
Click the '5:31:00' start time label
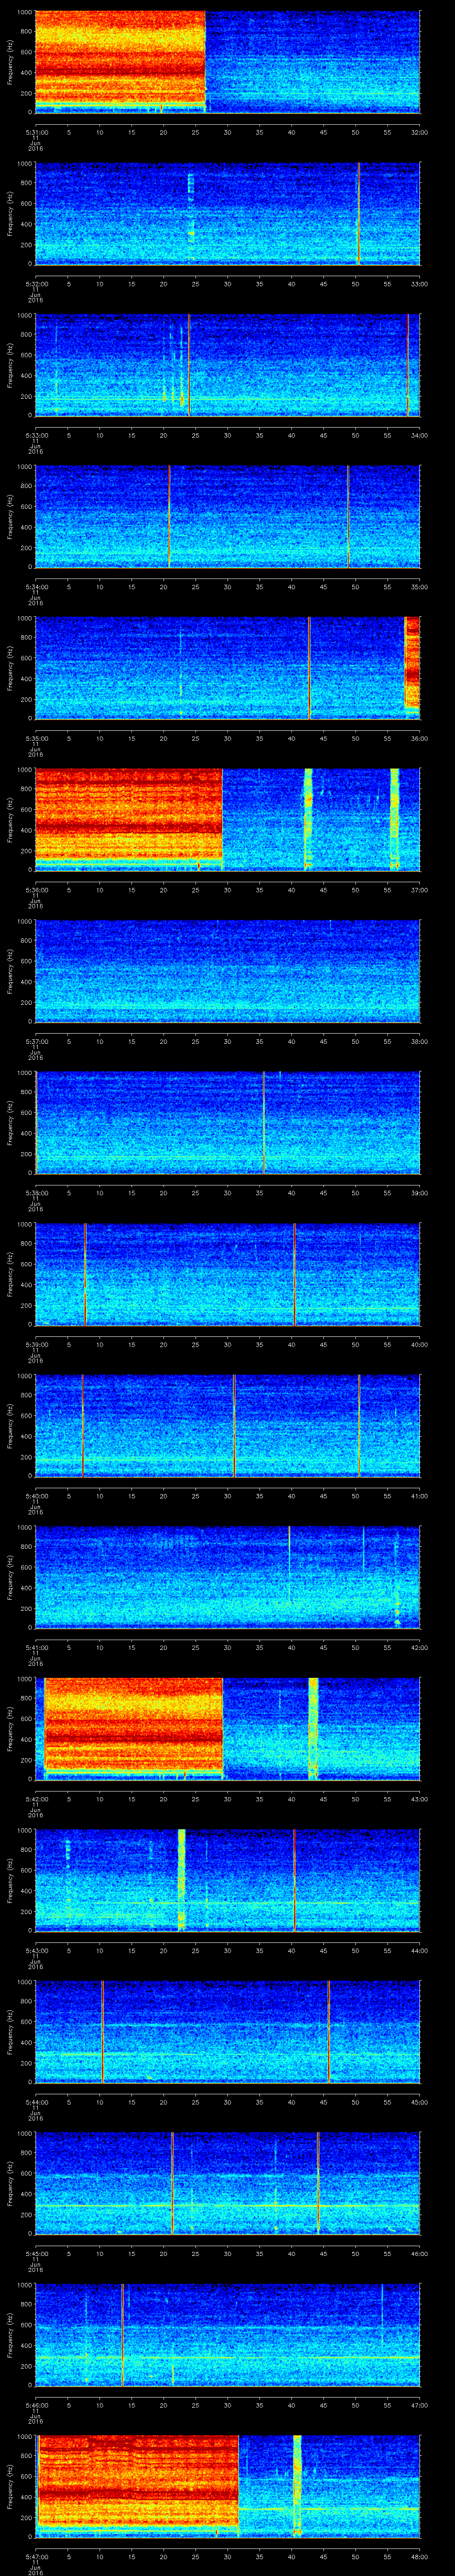pos(36,132)
